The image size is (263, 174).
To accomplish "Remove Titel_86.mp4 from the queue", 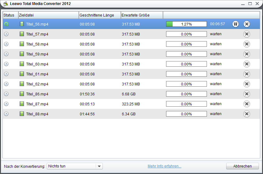I will (247, 94).
